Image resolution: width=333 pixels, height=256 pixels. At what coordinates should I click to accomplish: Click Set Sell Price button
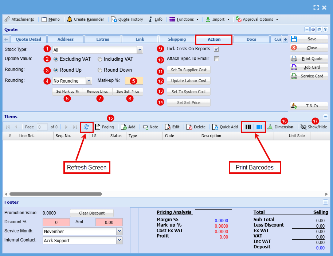tap(189, 103)
